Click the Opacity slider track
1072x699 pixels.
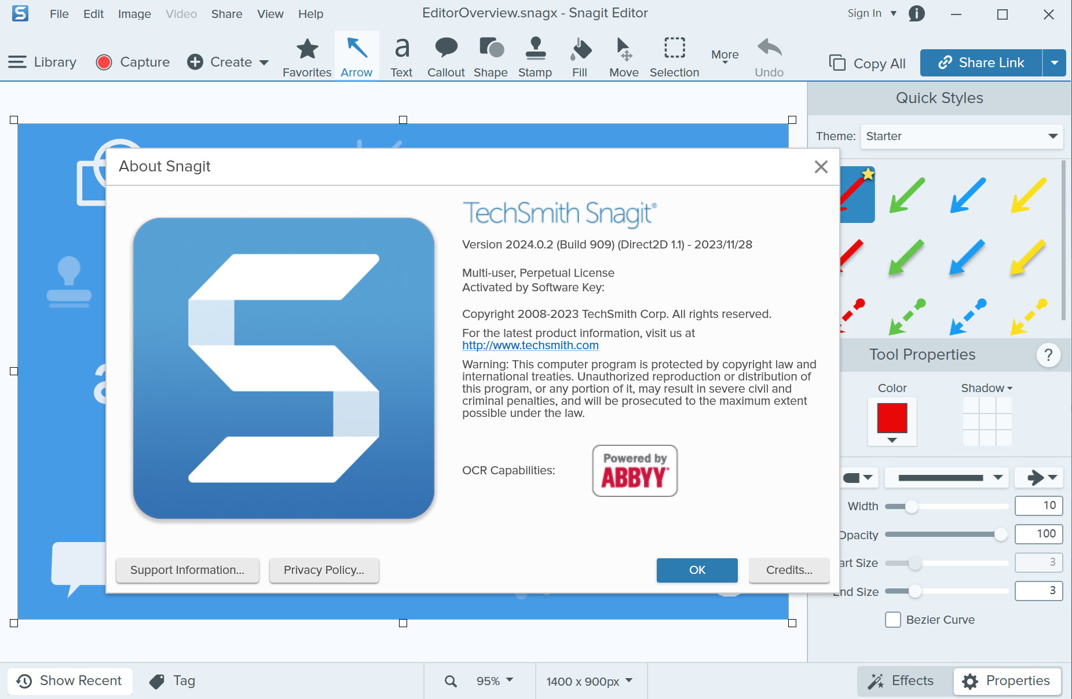tap(947, 535)
